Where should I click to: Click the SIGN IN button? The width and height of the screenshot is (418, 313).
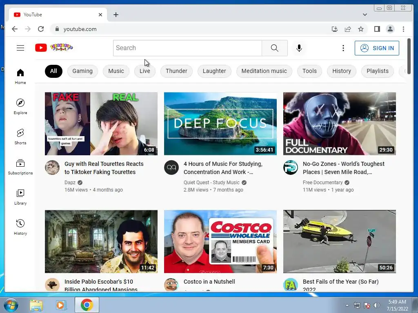(377, 48)
